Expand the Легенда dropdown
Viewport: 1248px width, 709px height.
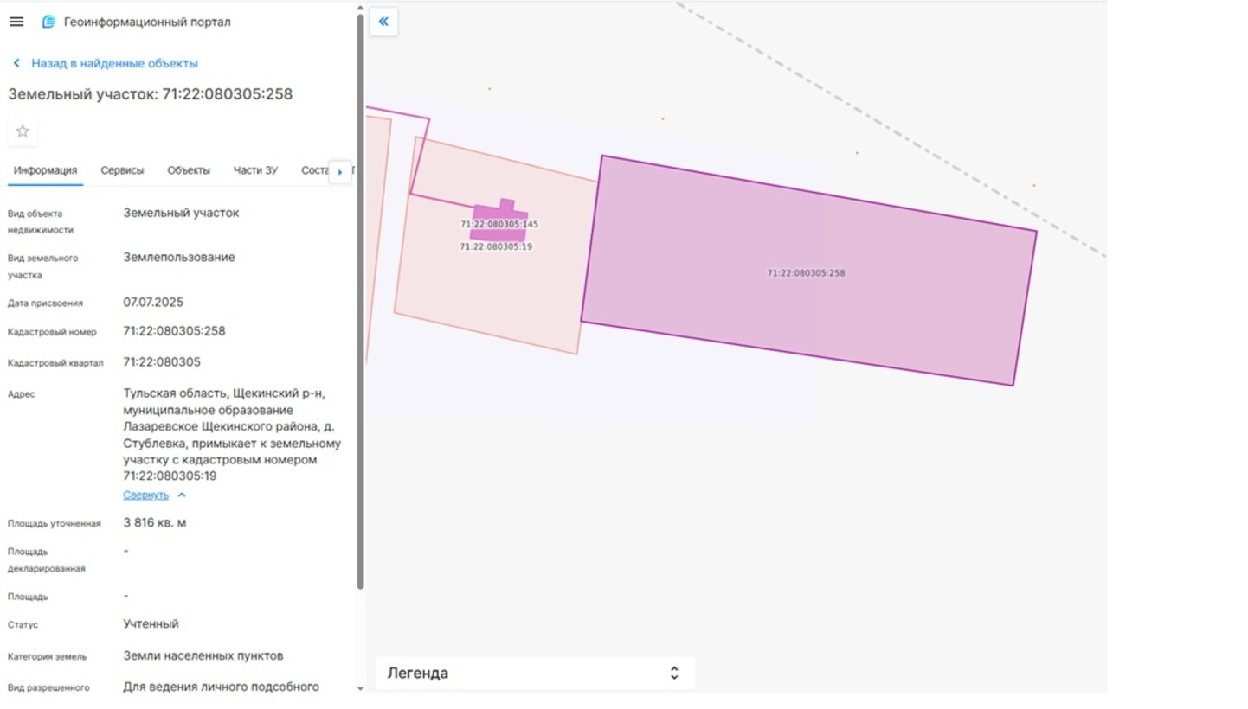tap(535, 673)
